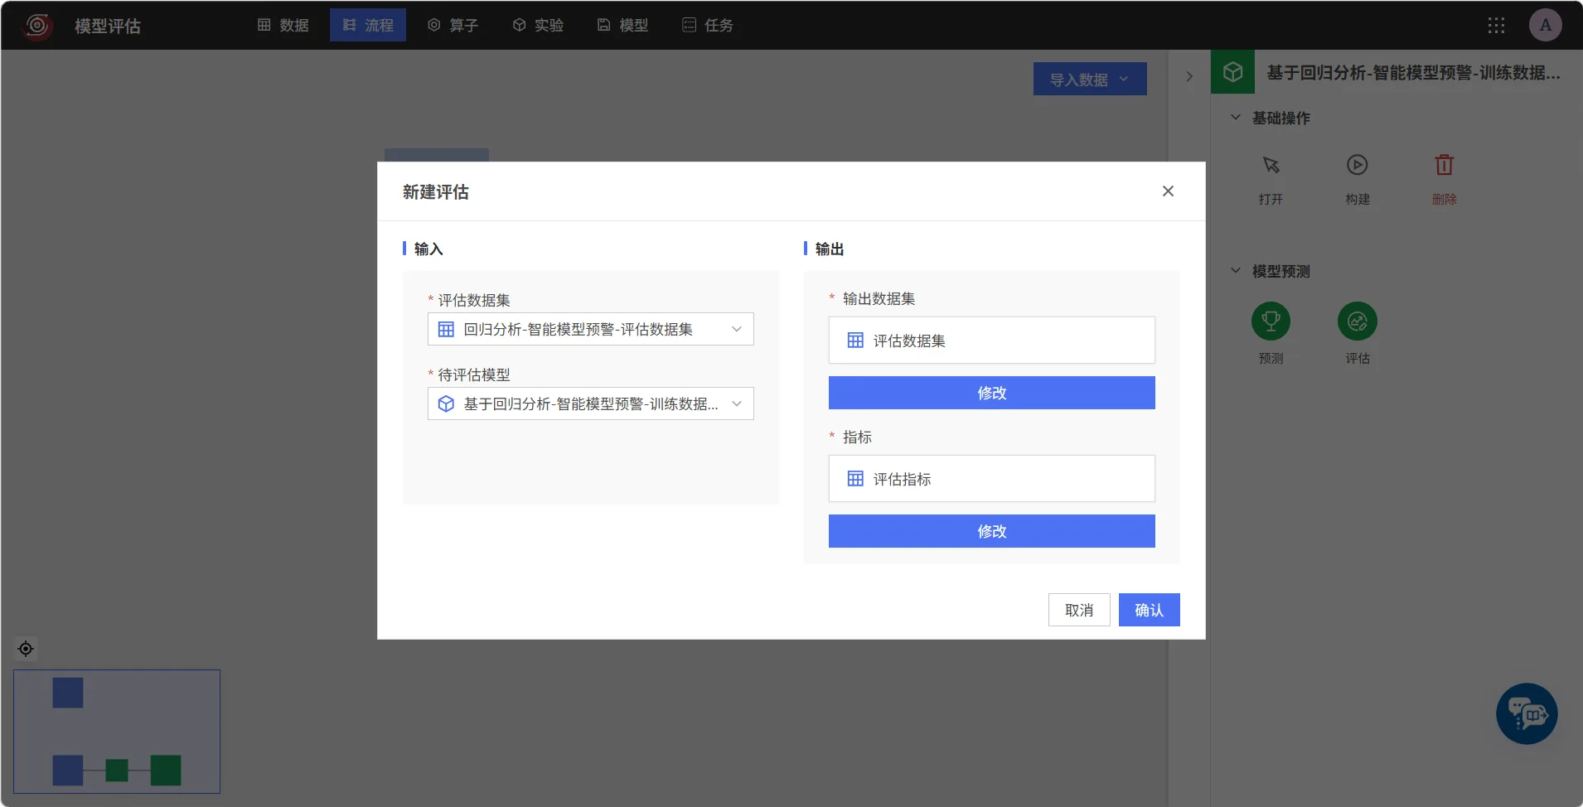
Task: Switch to the 算子 tab
Action: [x=453, y=25]
